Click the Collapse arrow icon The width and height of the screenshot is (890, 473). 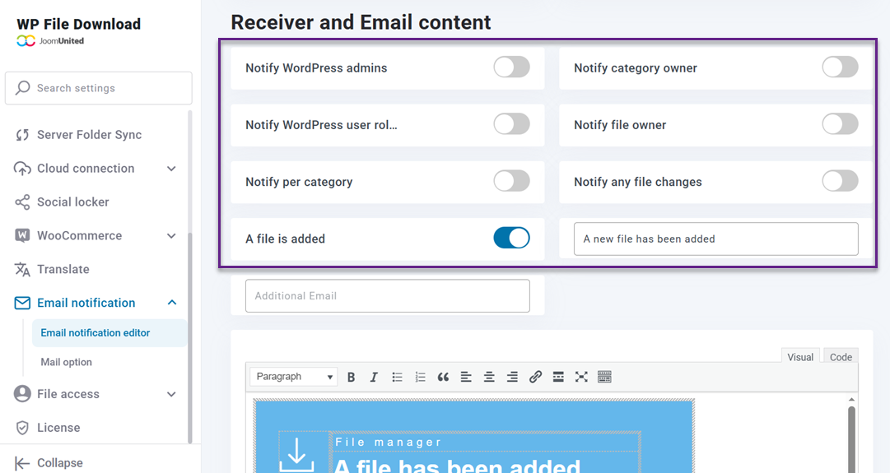point(22,463)
